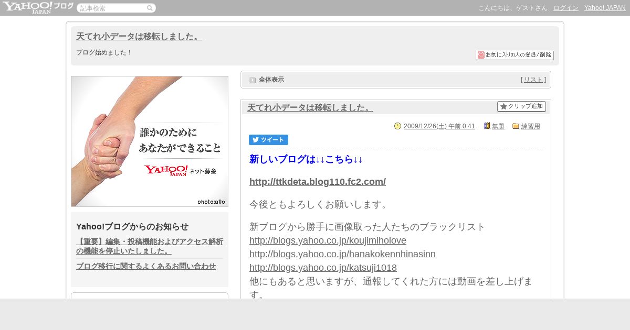Viewport: 630px width, 330px height.
Task: Open the 【重要】編集・投稿機能 notice link
Action: point(150,246)
